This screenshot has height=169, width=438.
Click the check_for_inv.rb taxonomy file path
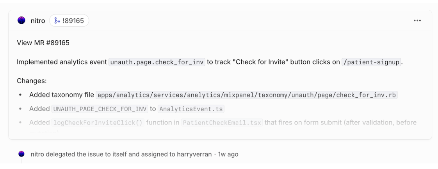(x=247, y=95)
